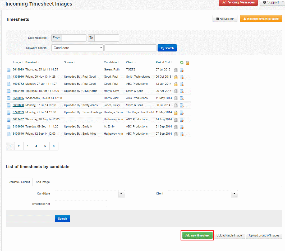Open timesheet image link 5559035
Viewport: 285px width, 251px height.
point(18,98)
